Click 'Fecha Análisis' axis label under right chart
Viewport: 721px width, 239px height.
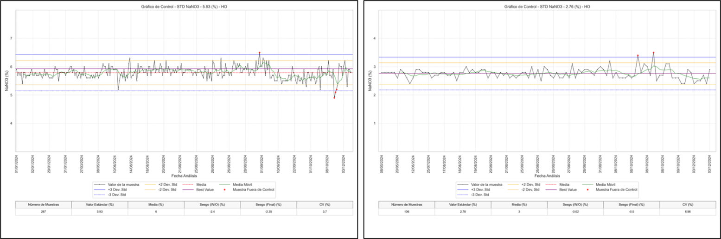tap(547, 176)
